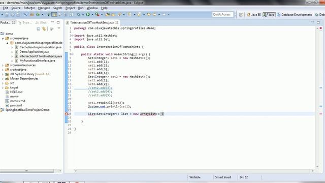Viewport: 325px width, 183px height.
Task: Click the Save icon in the toolbar
Action: click(x=7, y=15)
